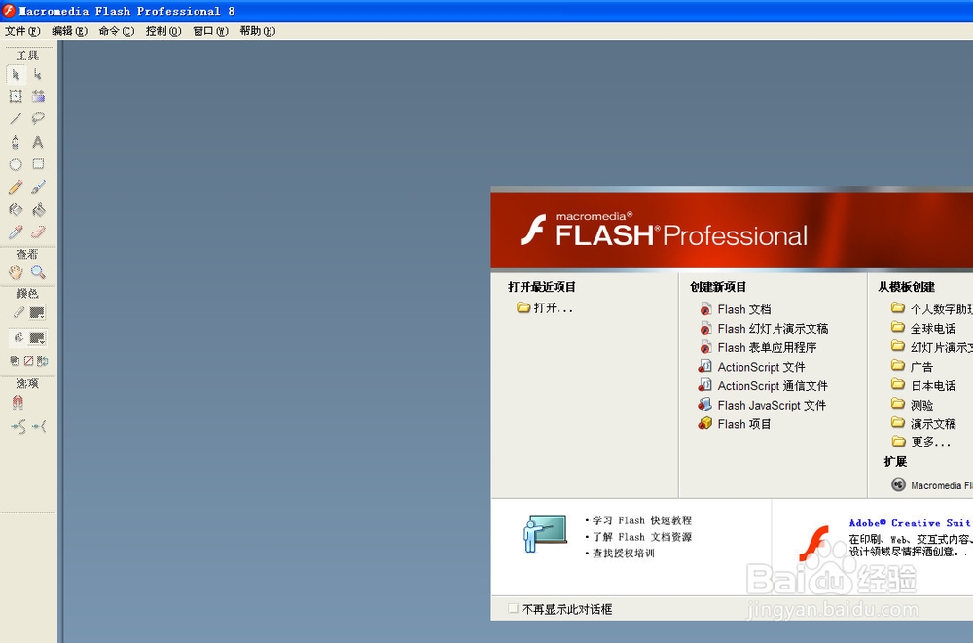
Task: Select the Brush tool
Action: [x=38, y=187]
